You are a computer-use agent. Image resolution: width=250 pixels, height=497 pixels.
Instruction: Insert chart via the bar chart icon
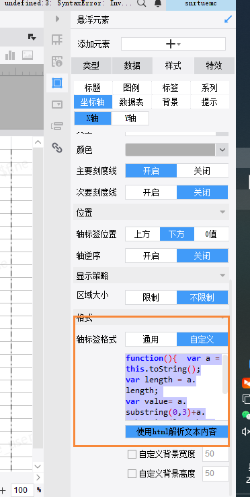tap(10, 55)
